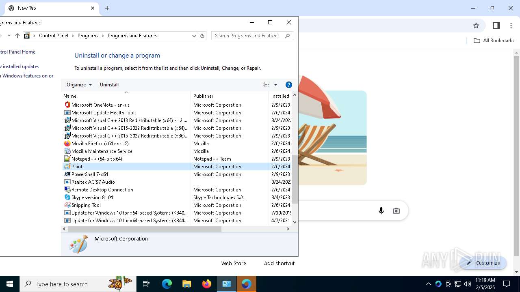Click the Microsoft OneNote program icon
This screenshot has height=292, width=520.
[67, 105]
